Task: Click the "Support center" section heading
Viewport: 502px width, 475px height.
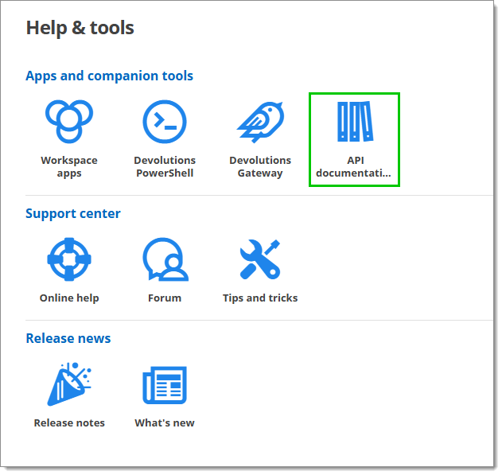Action: coord(73,214)
